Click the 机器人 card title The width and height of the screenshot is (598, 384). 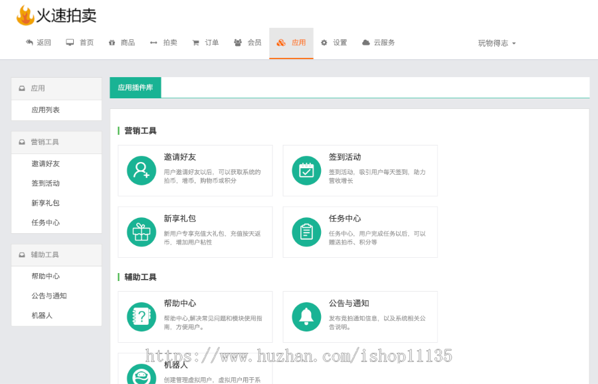[176, 365]
